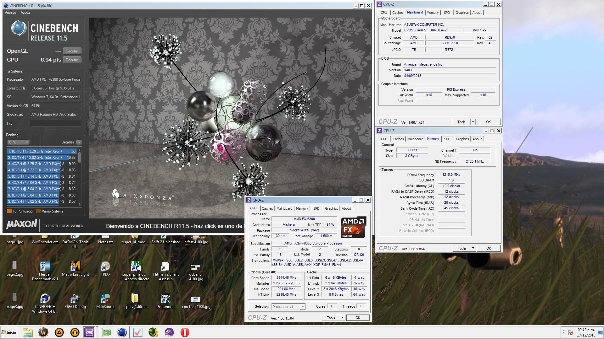Select the O&O Defrag desktop shortcut
This screenshot has height=339, width=604.
coord(75,301)
